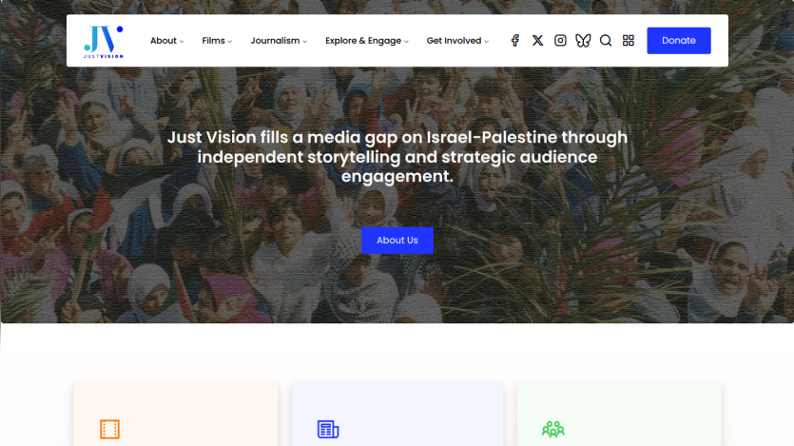The height and width of the screenshot is (446, 794).
Task: Expand the chevron beside Explore & Engage
Action: click(406, 42)
